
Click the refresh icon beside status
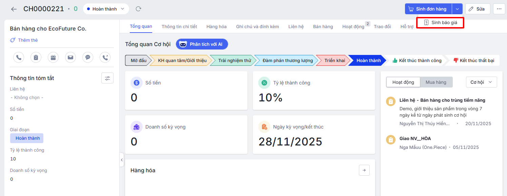pyautogui.click(x=138, y=9)
